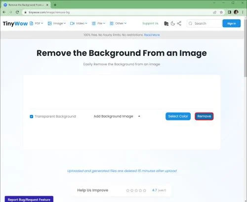Expand the Image tools dropdown
This screenshot has width=247, height=202.
[57, 23]
